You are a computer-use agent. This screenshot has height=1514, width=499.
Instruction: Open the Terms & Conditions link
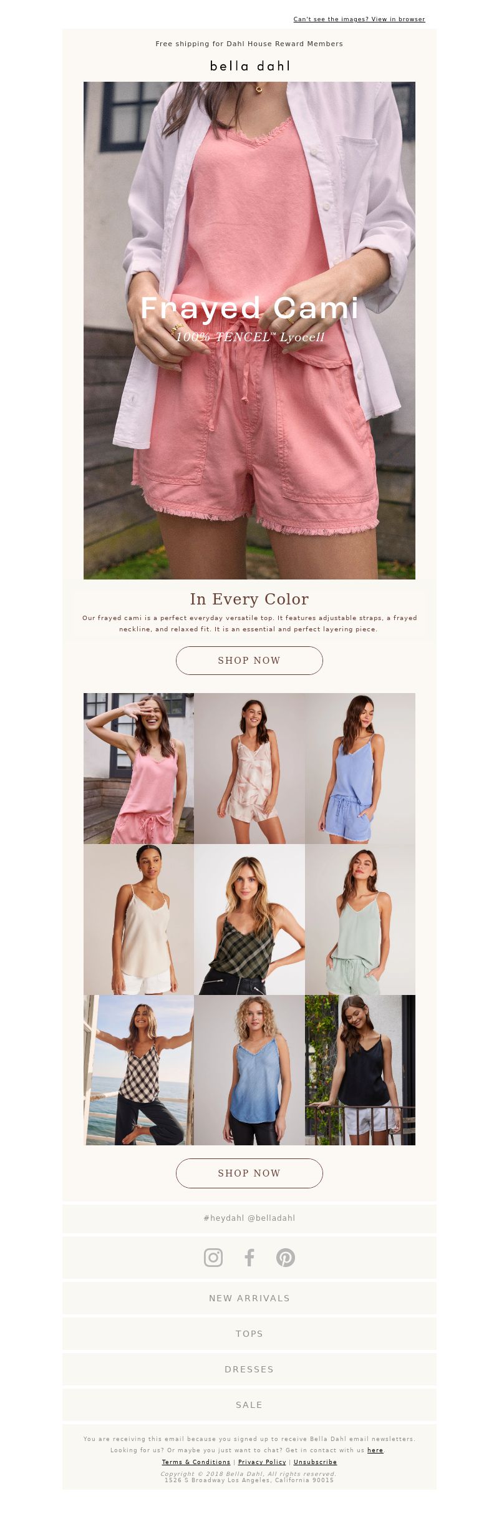196,1462
